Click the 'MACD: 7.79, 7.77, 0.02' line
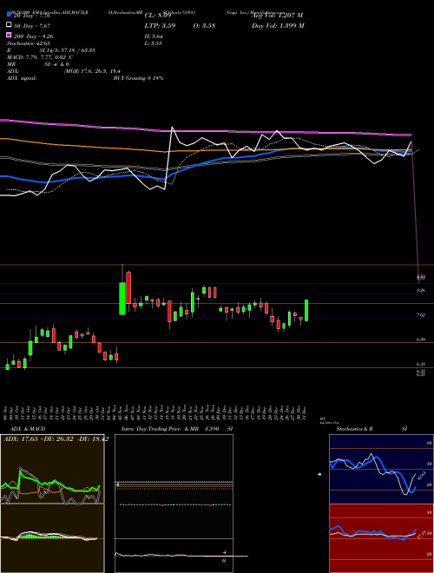Image resolution: width=434 pixels, height=573 pixels. (39, 57)
